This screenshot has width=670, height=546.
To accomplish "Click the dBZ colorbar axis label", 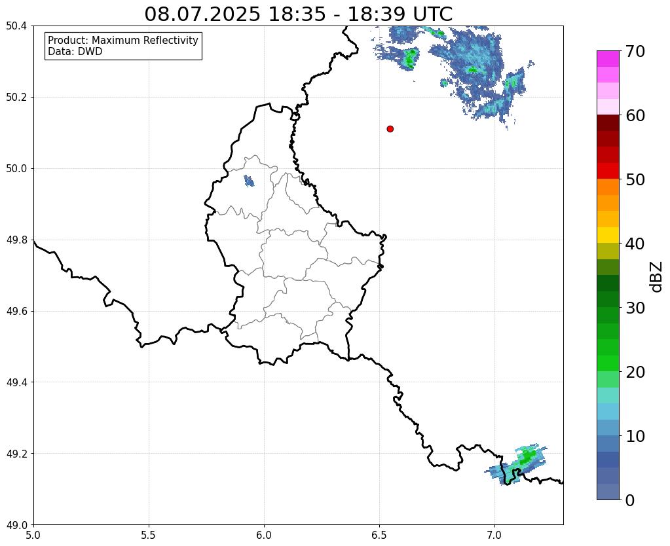I will pyautogui.click(x=657, y=276).
